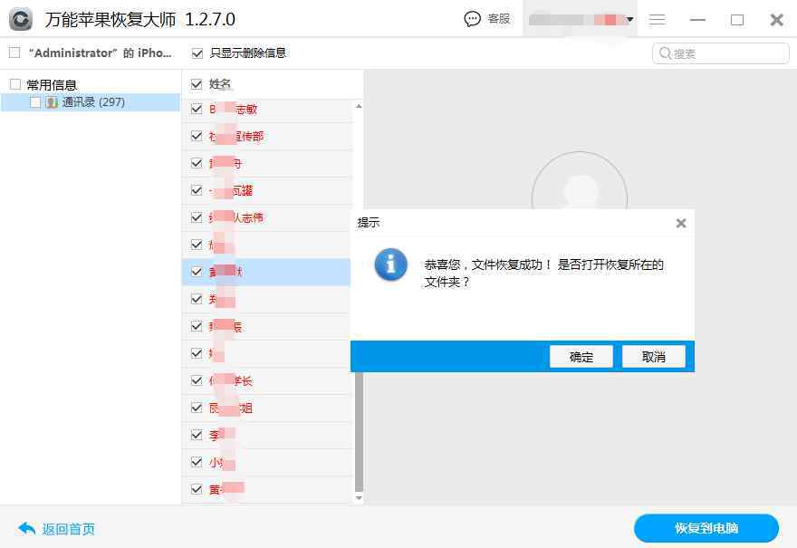Click the contact list scrollbar thumb
Screen dimensions: 797x548
pyautogui.click(x=359, y=432)
